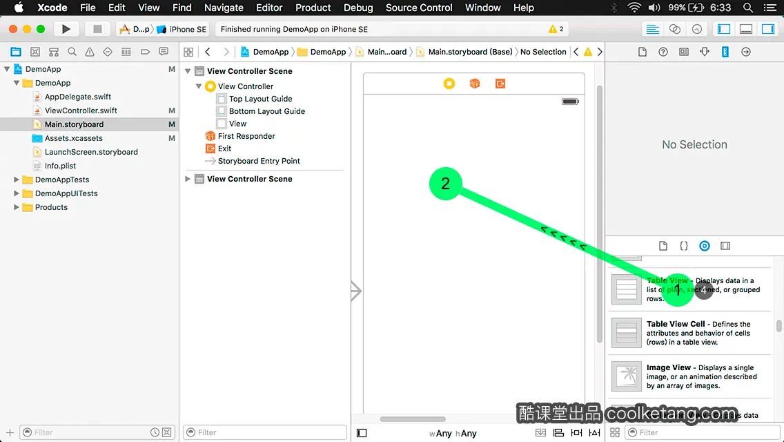This screenshot has height=442, width=784.
Task: Show the Attributes inspector
Action: (705, 52)
